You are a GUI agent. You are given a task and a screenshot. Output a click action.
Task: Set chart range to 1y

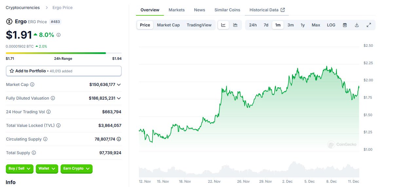tap(303, 25)
